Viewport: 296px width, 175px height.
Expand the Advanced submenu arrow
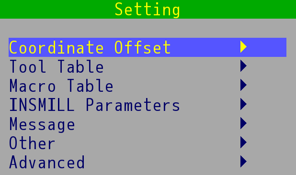point(243,162)
